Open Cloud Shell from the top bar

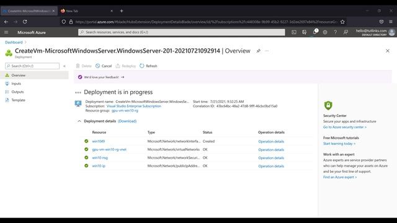pyautogui.click(x=293, y=32)
